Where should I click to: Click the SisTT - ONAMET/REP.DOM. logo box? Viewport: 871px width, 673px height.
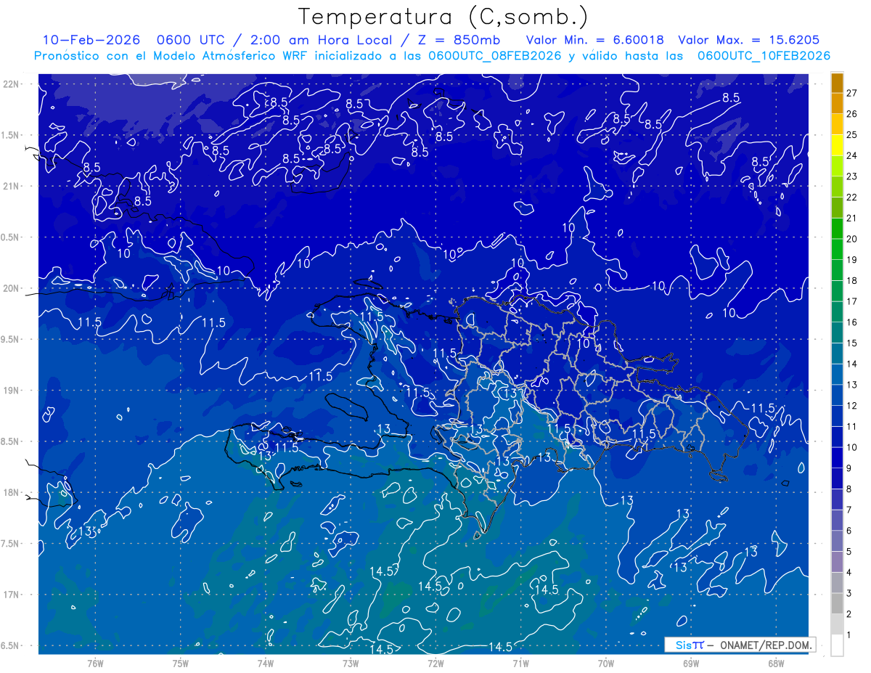tap(740, 645)
